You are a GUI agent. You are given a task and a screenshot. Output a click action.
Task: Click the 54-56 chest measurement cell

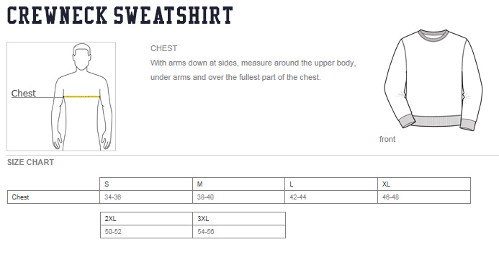point(239,232)
